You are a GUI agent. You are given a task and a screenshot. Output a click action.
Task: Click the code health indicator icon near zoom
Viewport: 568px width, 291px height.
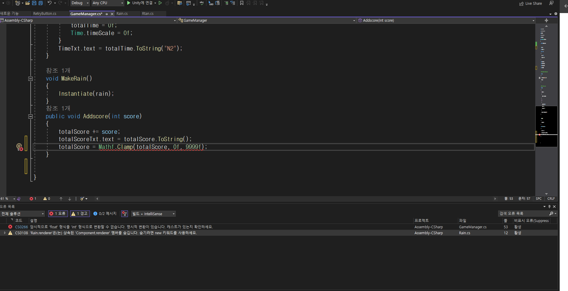(x=19, y=199)
